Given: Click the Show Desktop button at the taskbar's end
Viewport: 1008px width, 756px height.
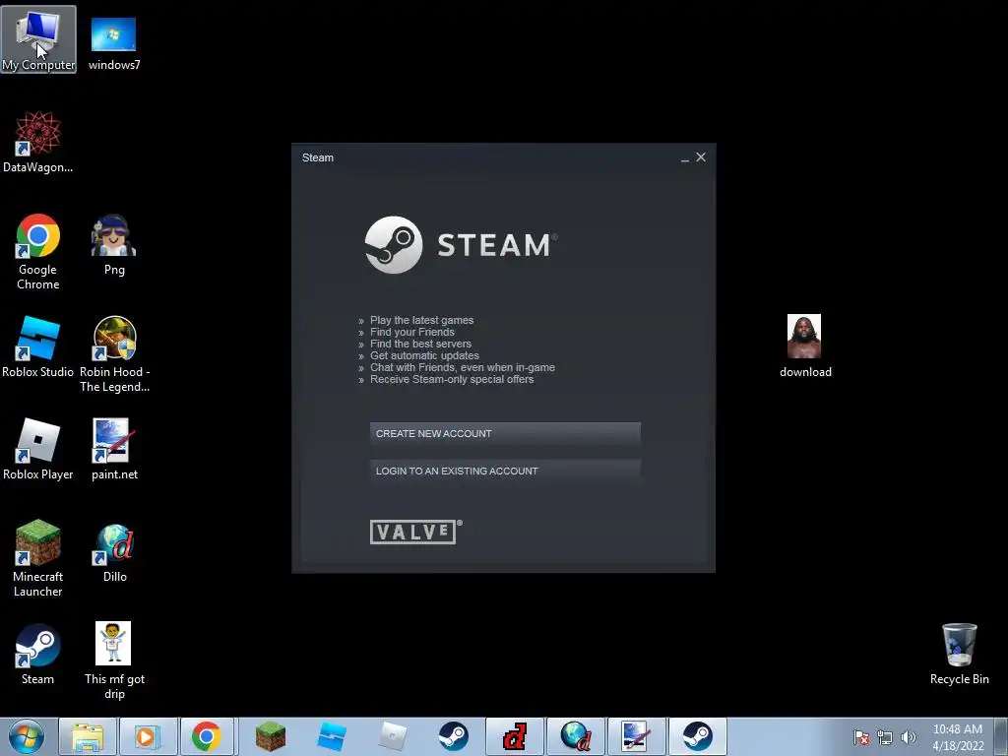Looking at the screenshot, I should pyautogui.click(x=1001, y=736).
